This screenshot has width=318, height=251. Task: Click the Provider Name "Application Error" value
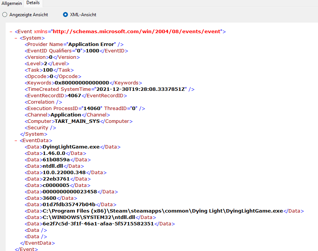point(91,44)
